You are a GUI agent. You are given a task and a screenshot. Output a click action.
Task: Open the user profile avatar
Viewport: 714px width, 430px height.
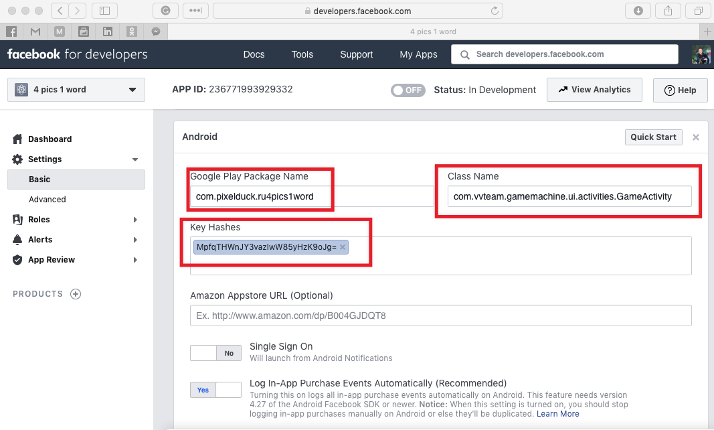pos(701,54)
